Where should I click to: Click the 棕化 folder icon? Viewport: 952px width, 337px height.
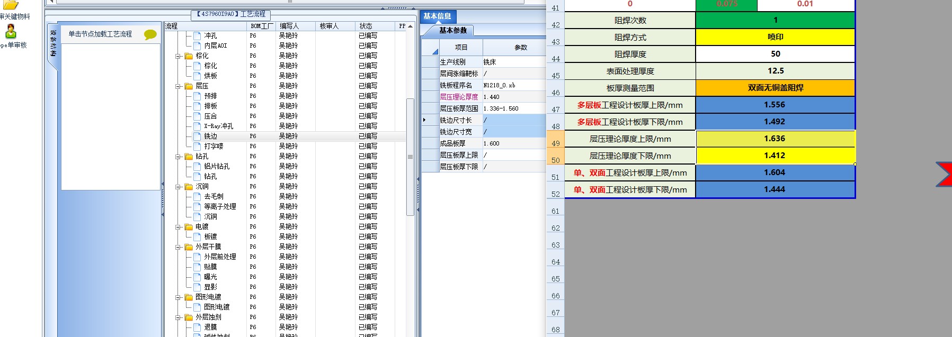coord(189,56)
